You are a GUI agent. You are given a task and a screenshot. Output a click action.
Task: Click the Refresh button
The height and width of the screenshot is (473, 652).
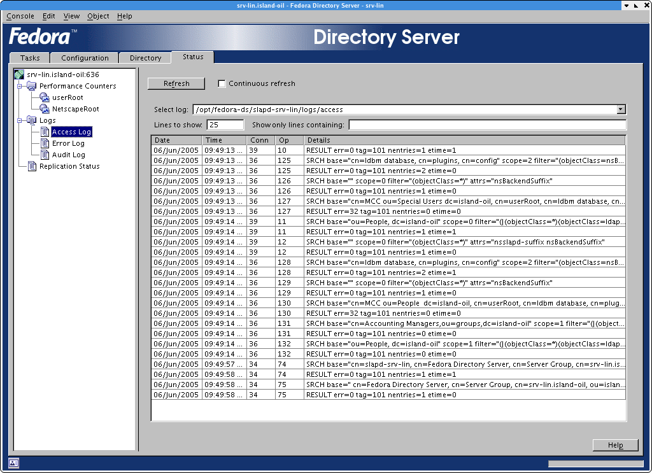click(176, 83)
